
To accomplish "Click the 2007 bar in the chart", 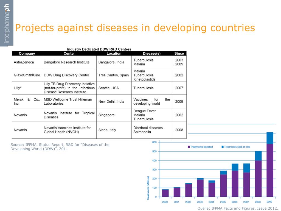I will point(247,180).
